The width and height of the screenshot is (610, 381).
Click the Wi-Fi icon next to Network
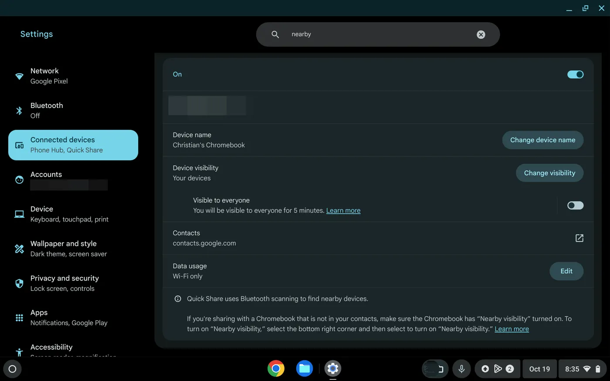click(x=19, y=76)
